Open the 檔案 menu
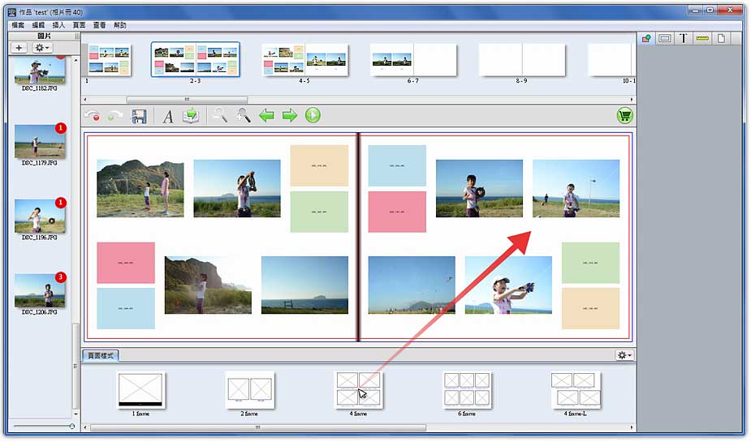Screen dimensions: 751x442 coord(19,26)
